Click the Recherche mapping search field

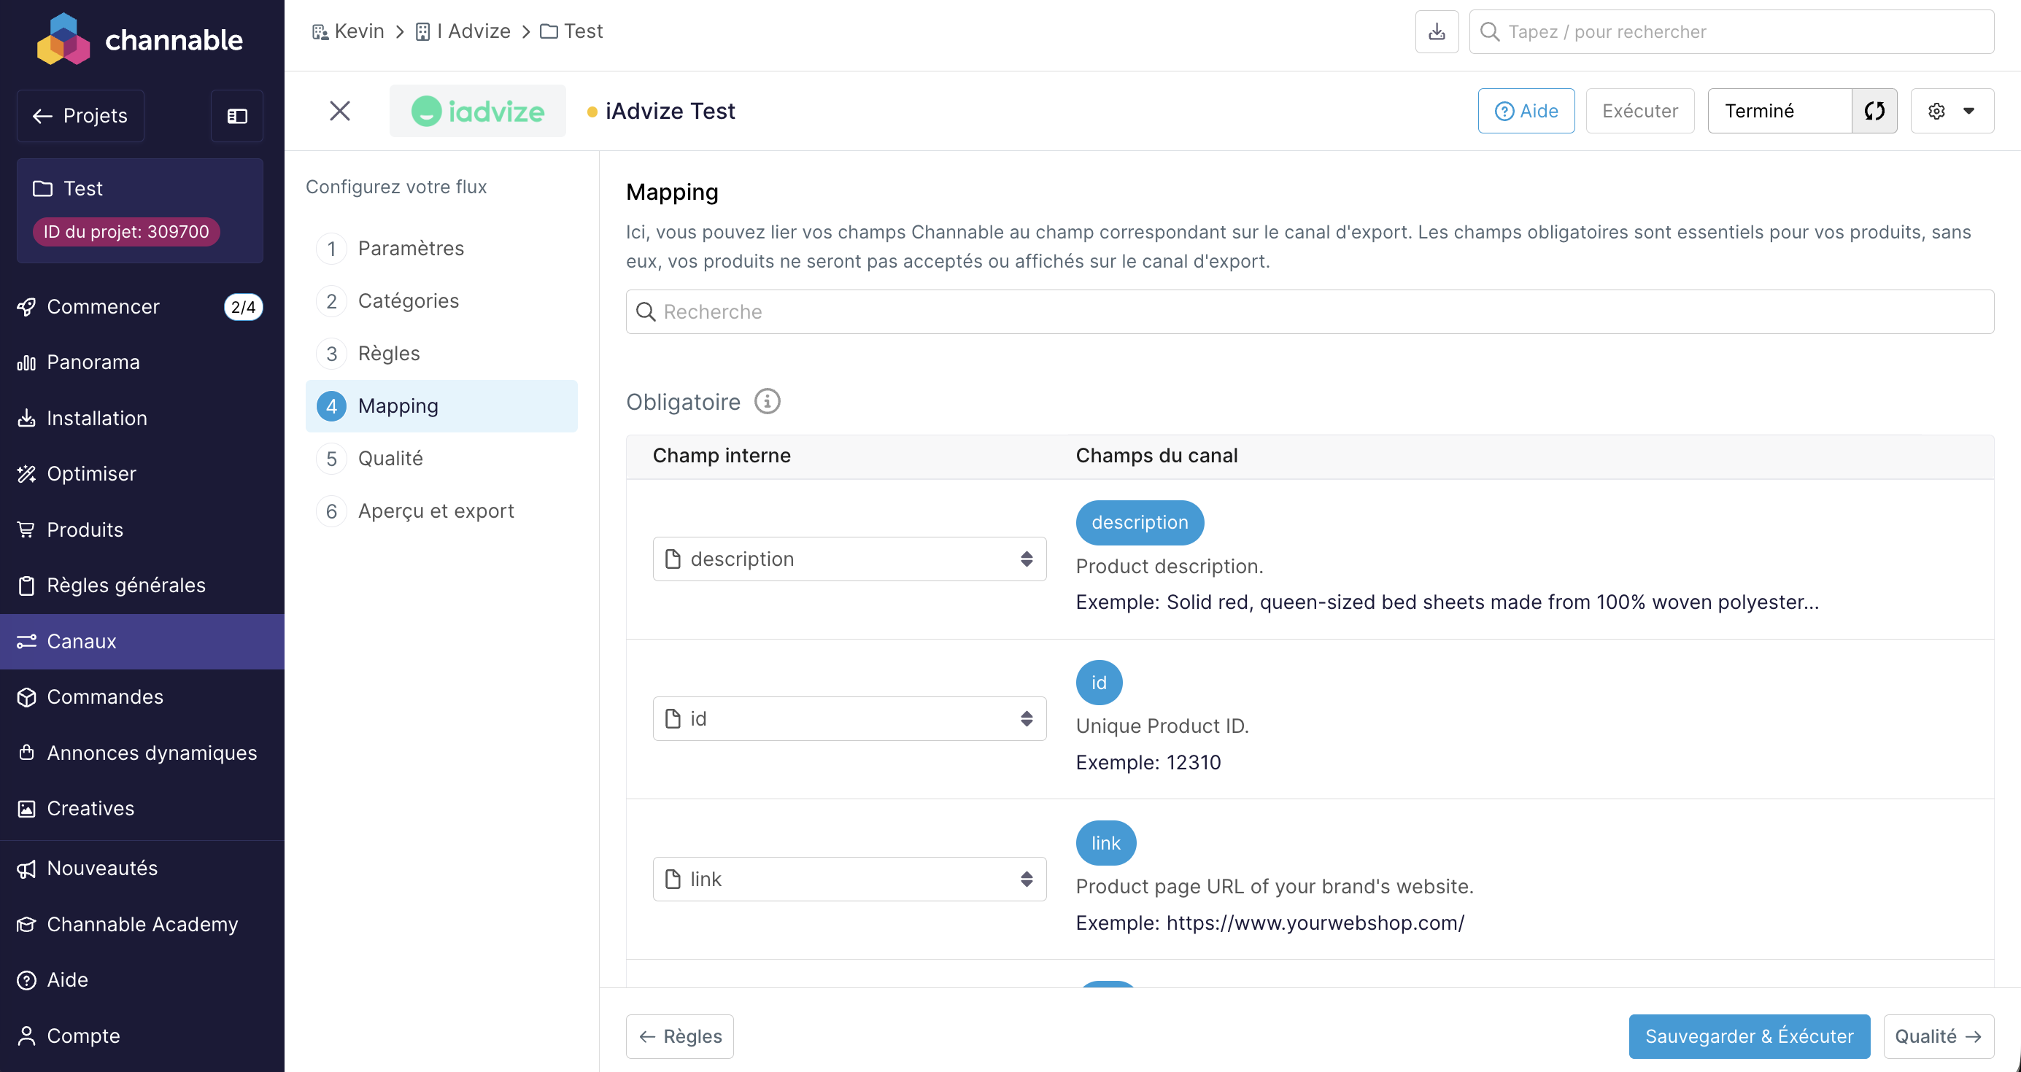pyautogui.click(x=1310, y=311)
